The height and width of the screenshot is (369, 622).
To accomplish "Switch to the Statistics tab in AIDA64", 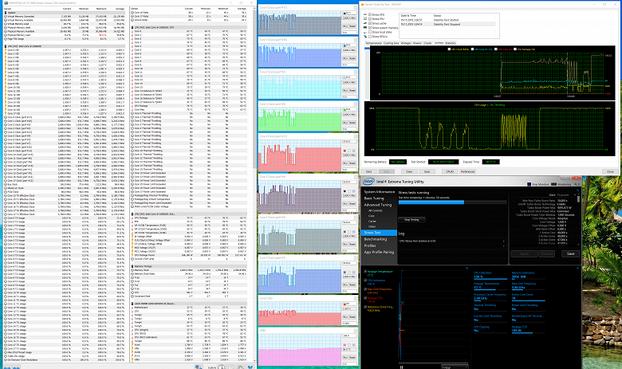I will coord(451,43).
